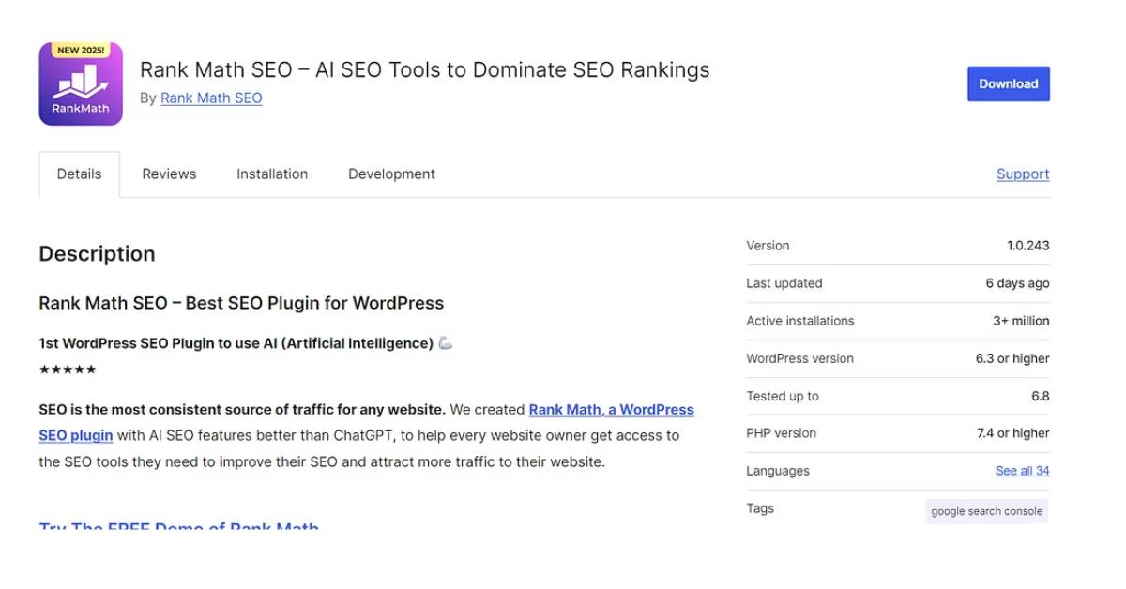Click the '3+ million' active installations value
Viewport: 1126px width, 589px height.
click(x=1021, y=321)
